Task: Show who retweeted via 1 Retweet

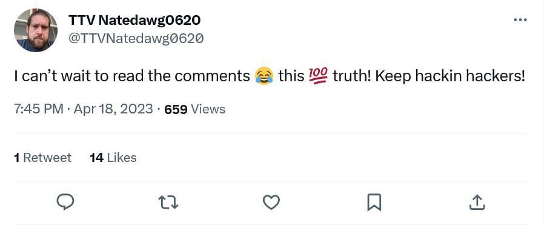Action: tap(42, 158)
